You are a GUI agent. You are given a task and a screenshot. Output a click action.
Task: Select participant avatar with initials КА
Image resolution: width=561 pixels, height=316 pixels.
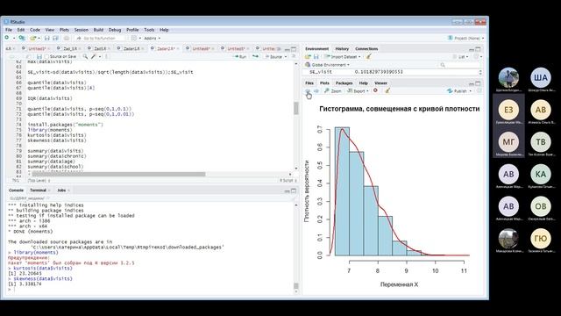(541, 174)
